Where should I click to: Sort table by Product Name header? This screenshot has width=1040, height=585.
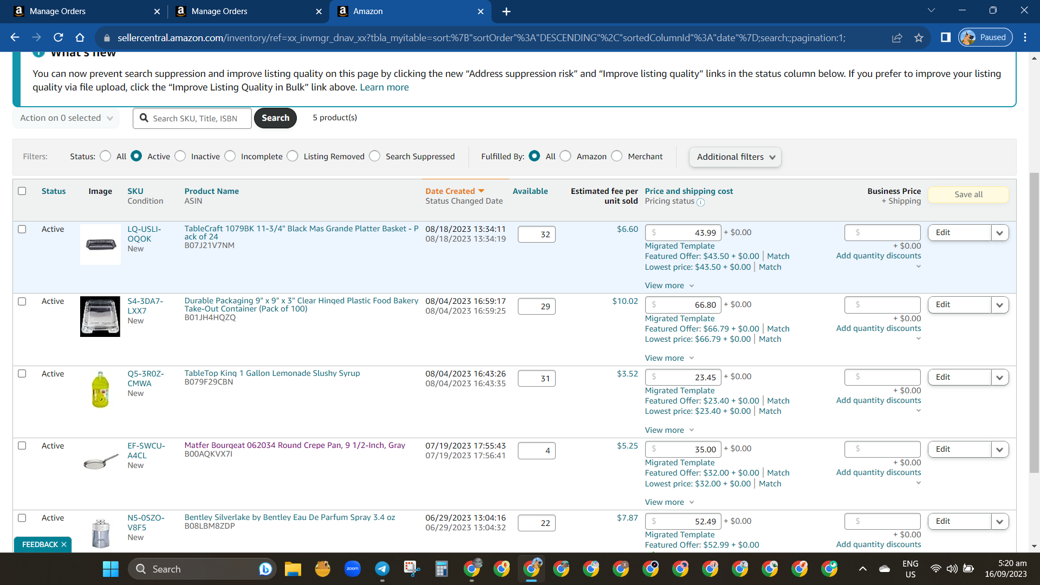(x=212, y=191)
